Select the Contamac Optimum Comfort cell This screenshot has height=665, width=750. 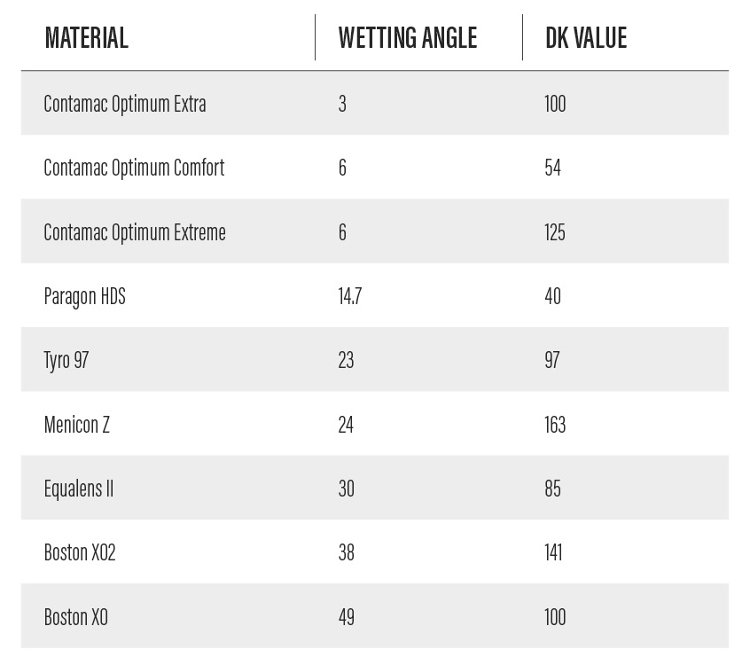point(134,168)
